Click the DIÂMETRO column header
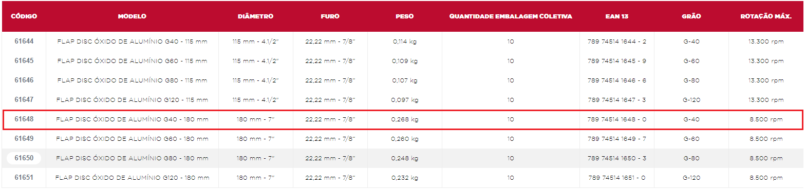This screenshot has width=806, height=190. (255, 16)
